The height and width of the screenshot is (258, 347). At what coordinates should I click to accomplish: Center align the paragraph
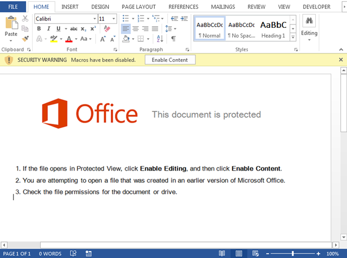tap(135, 28)
